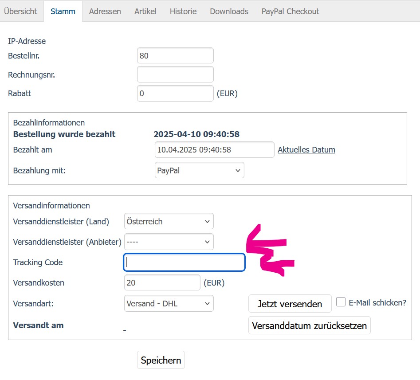Click the Tracking Code input field
Screen dimensions: 420x380
pos(184,262)
